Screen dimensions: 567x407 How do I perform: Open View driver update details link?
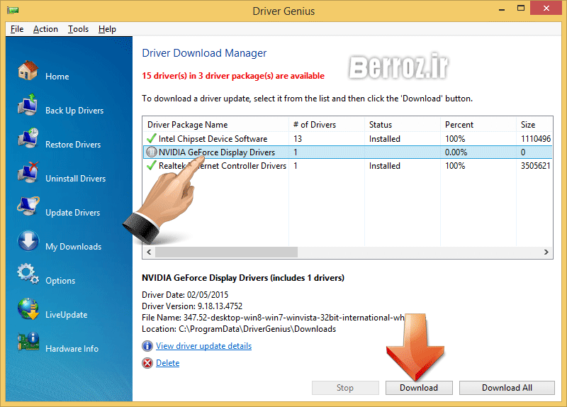203,346
